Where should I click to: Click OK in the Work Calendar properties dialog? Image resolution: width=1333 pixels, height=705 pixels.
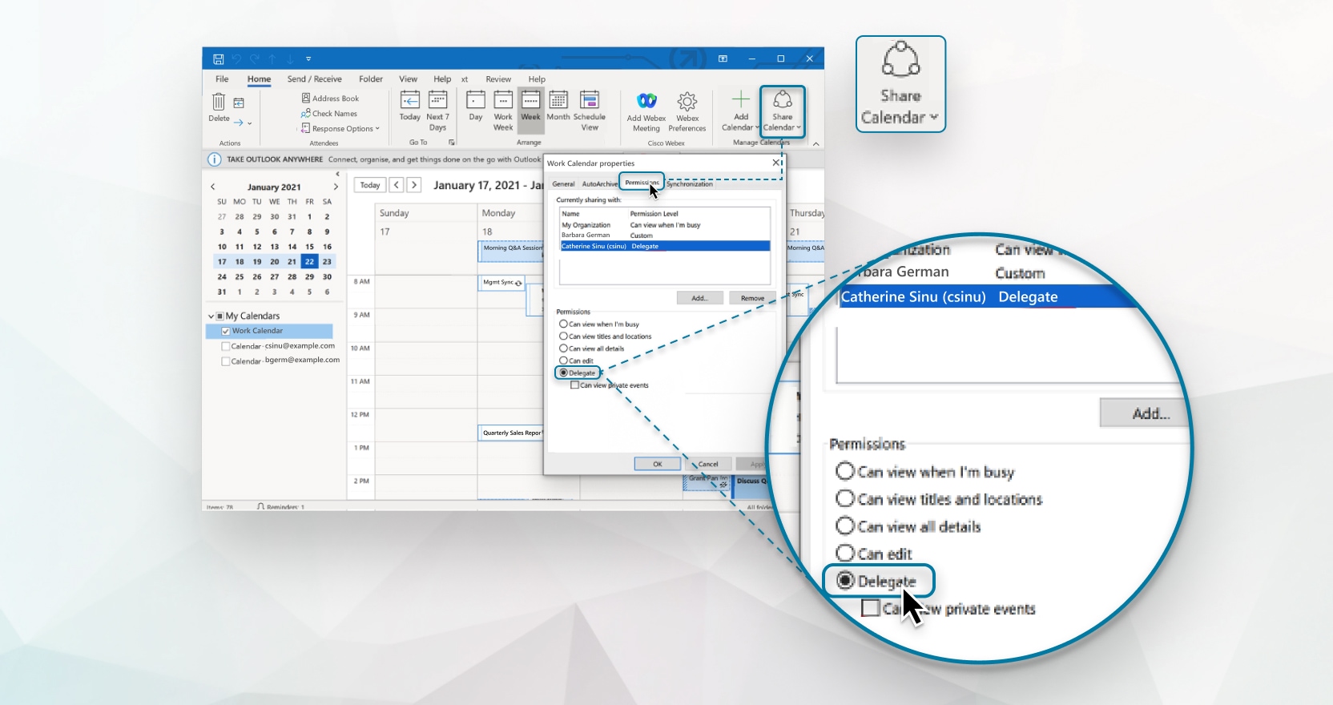click(658, 464)
